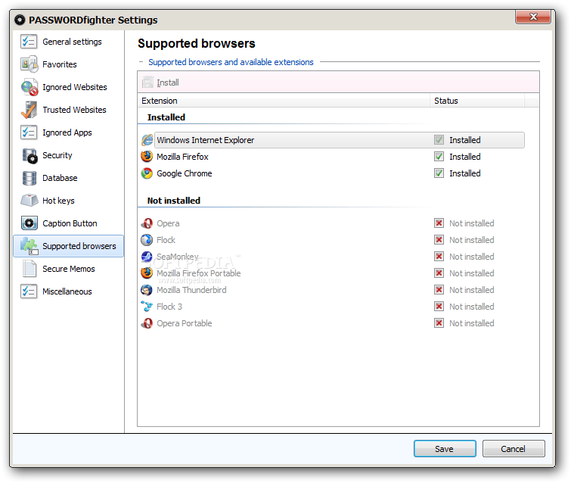The width and height of the screenshot is (571, 483).
Task: Click the PASSWORDfighter title bar logo
Action: click(x=20, y=20)
